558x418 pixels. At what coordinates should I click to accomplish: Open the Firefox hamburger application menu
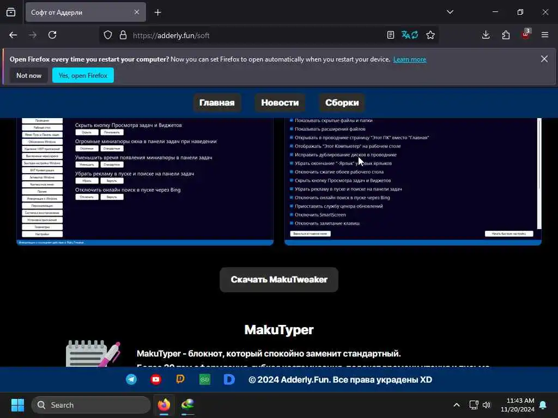point(545,35)
